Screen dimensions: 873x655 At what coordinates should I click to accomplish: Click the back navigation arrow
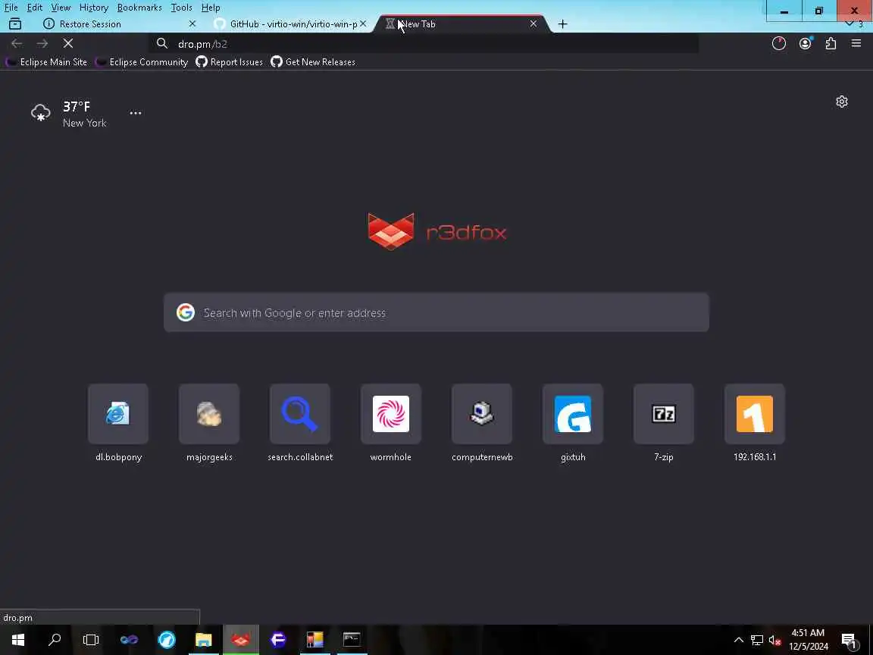tap(17, 43)
